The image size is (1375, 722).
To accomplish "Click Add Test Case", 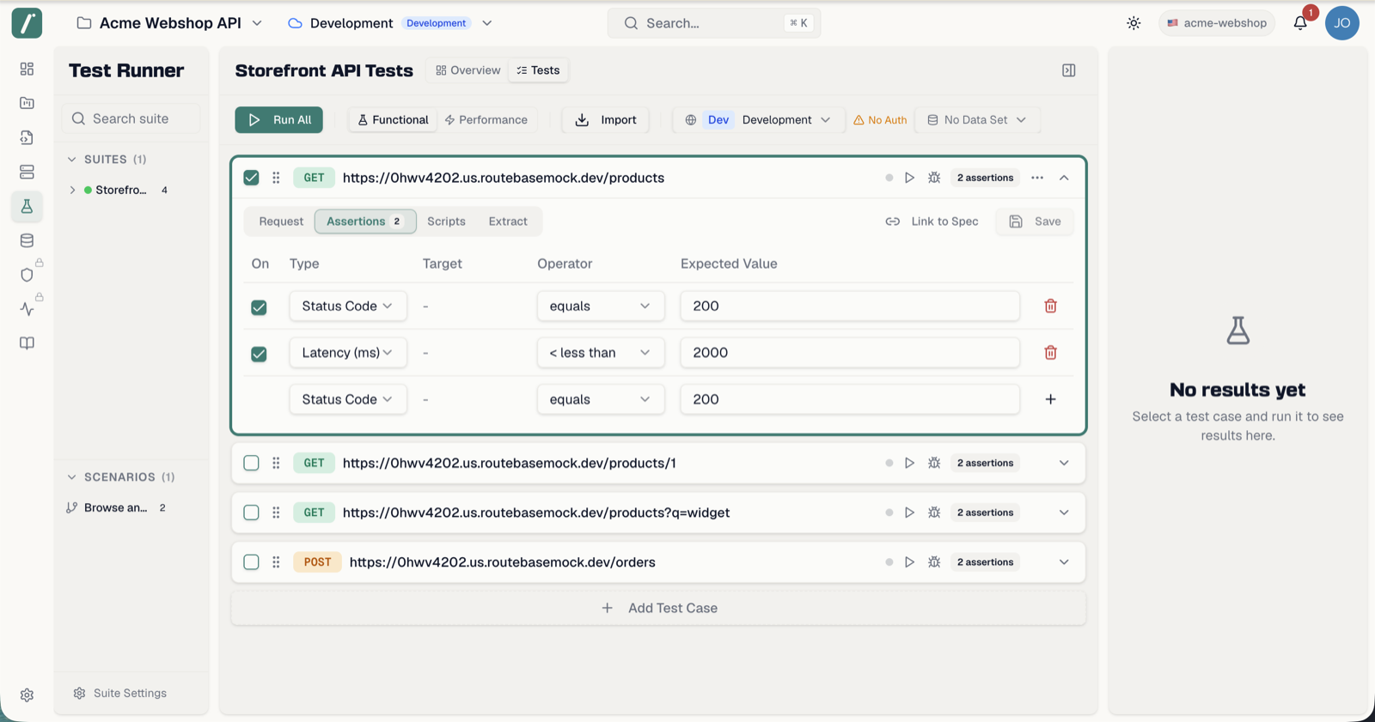I will coord(659,608).
